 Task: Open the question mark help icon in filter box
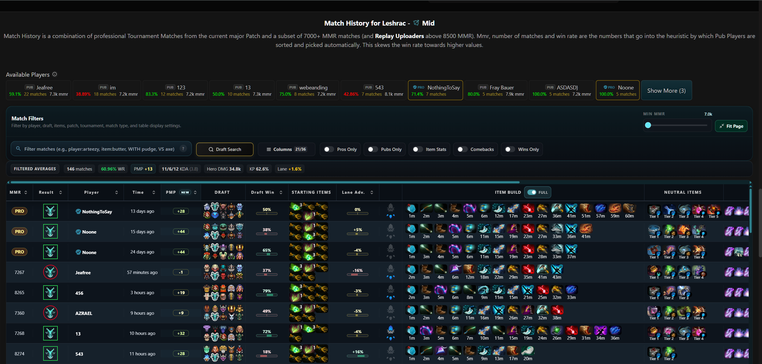point(183,149)
